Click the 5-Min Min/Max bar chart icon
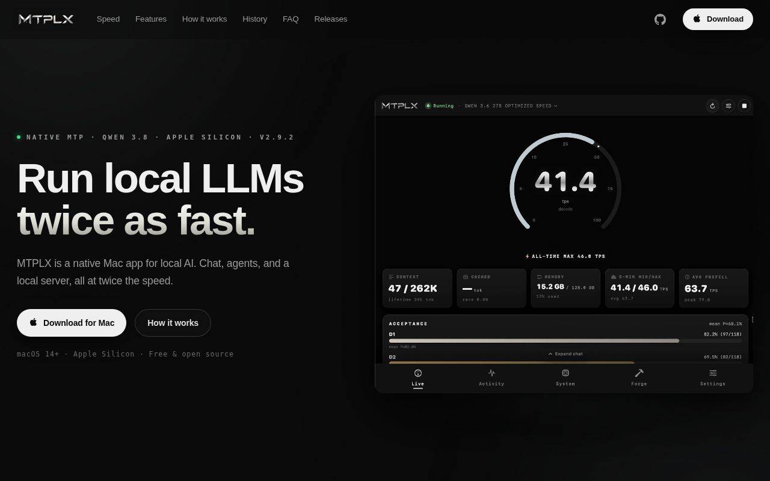 tap(614, 277)
